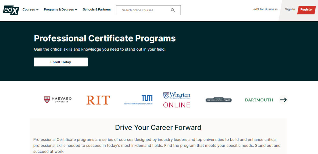This screenshot has width=318, height=154.
Task: Expand the Programs & Degrees dropdown
Action: 61,9
